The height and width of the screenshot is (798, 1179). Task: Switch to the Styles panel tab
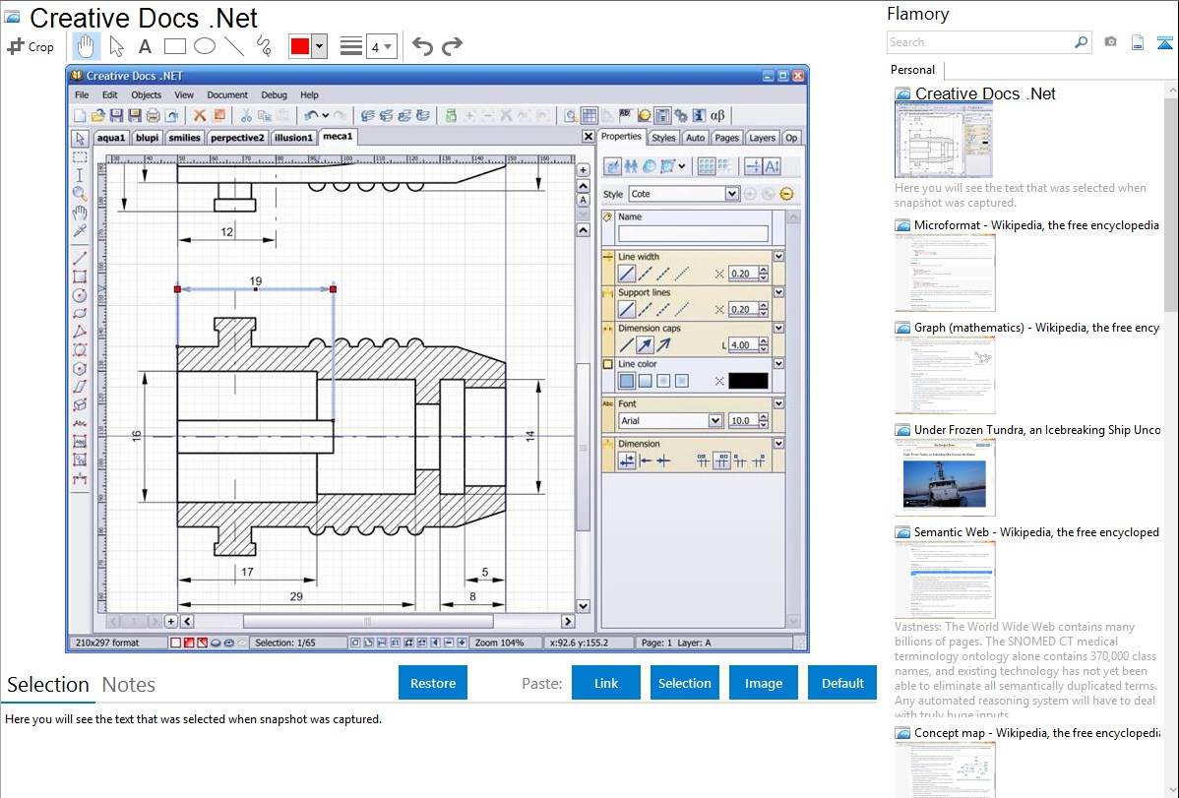coord(663,138)
